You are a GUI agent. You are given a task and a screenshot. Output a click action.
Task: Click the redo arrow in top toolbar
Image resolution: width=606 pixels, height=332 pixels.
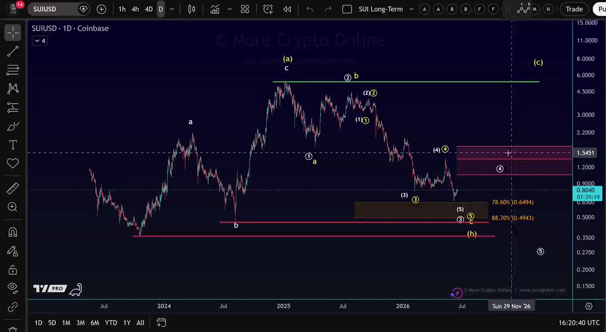[328, 9]
